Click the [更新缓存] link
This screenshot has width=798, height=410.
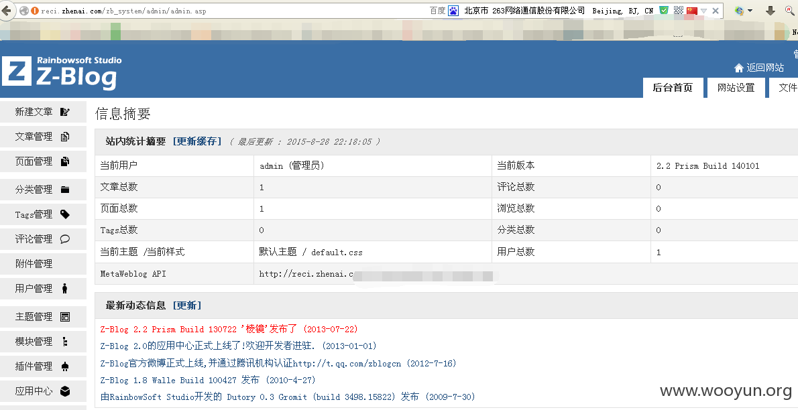tap(197, 141)
